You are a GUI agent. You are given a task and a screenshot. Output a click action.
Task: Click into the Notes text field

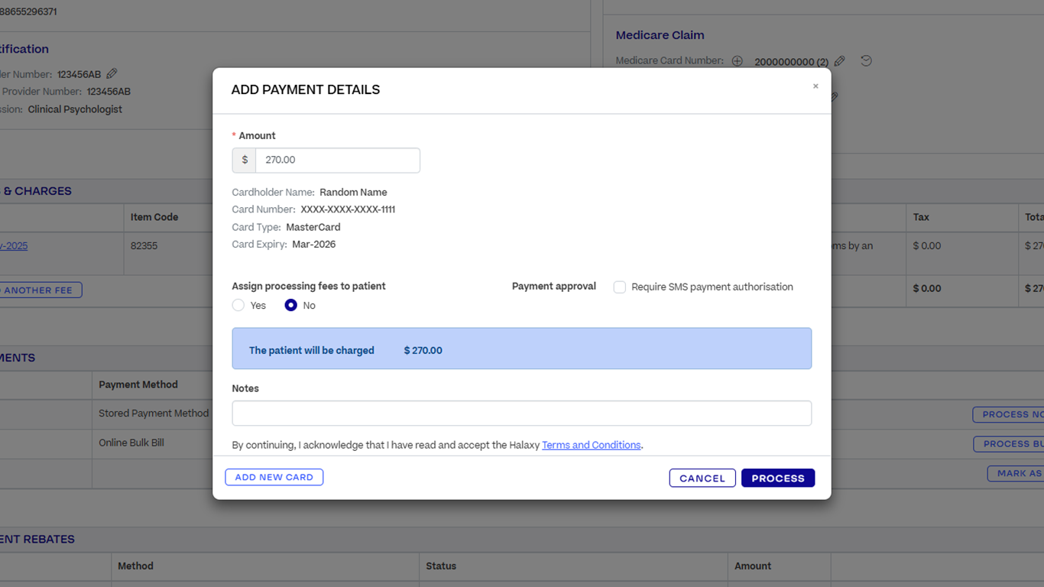(521, 413)
